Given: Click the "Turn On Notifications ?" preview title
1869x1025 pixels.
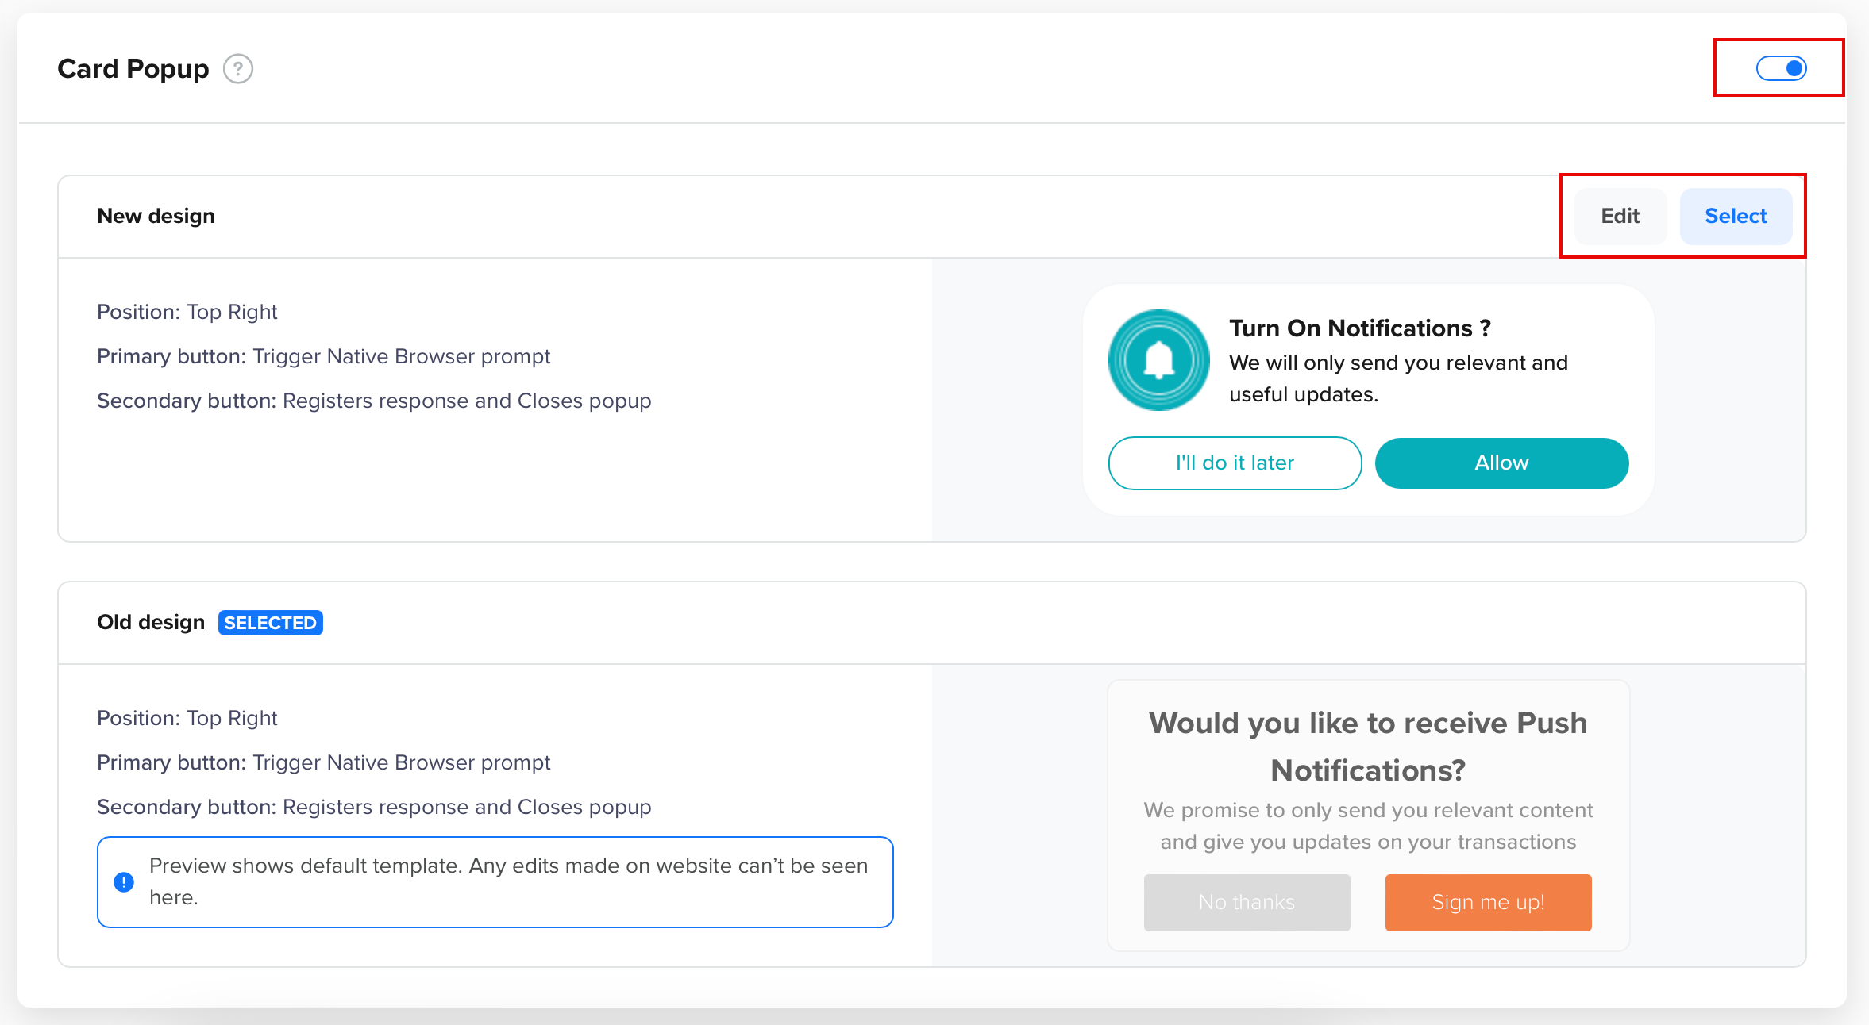Looking at the screenshot, I should tap(1359, 328).
